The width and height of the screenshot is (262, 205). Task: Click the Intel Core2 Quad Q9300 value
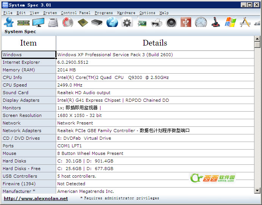tap(113, 77)
